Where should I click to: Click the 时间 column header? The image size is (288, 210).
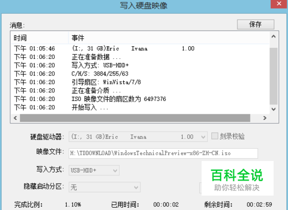click(x=40, y=38)
